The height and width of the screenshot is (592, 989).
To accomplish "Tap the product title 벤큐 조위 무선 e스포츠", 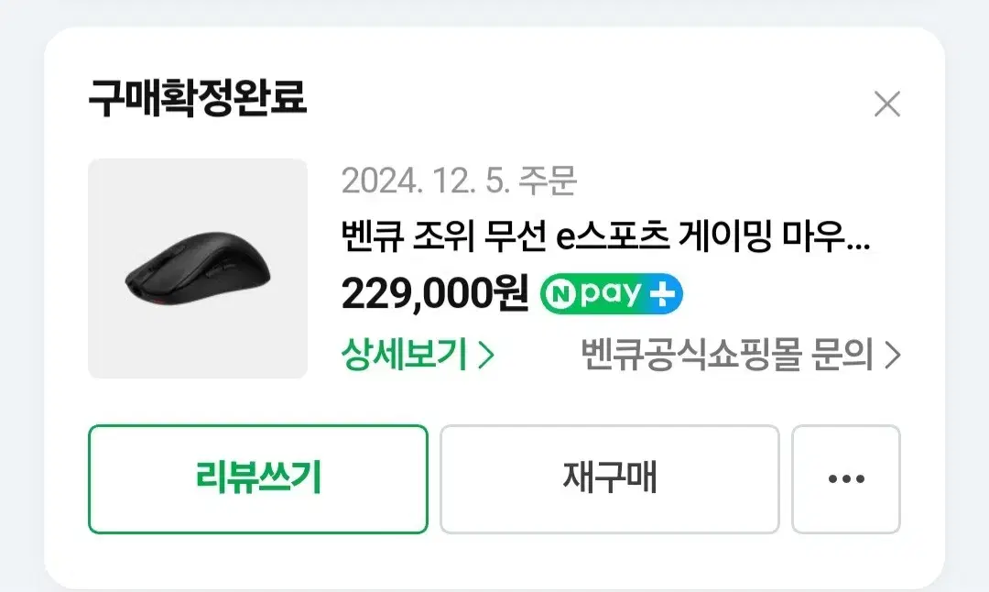I will (505, 236).
